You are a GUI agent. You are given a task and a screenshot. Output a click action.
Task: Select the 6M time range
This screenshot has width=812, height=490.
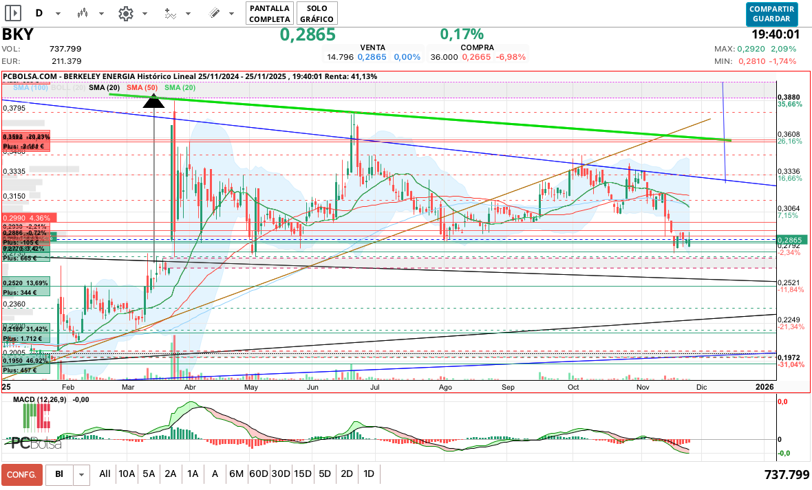tap(236, 474)
